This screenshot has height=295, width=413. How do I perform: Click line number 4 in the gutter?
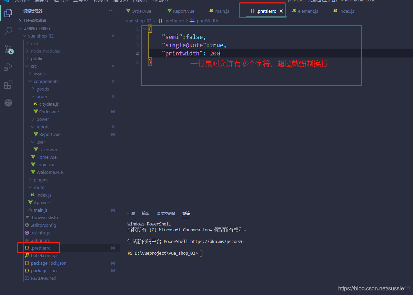click(137, 53)
